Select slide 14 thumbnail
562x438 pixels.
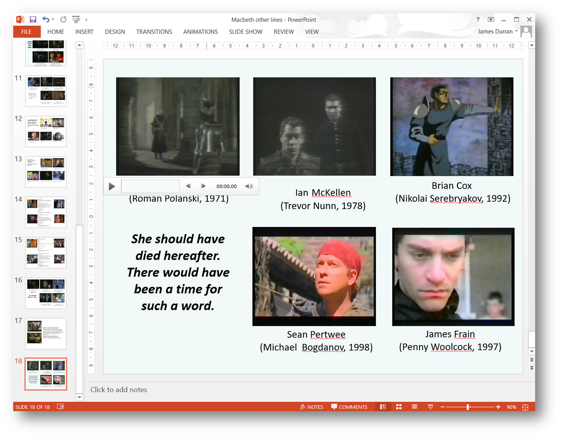point(46,212)
